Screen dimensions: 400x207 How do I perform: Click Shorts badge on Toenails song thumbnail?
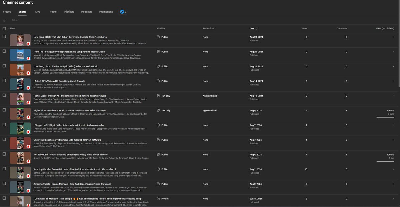coord(29,87)
